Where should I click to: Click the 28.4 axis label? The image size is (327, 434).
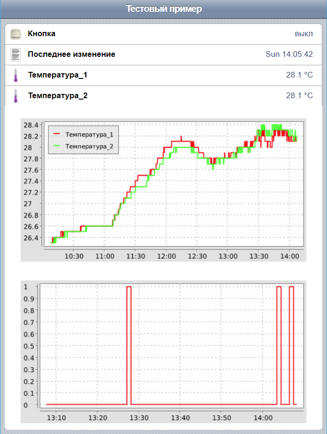[x=31, y=125]
